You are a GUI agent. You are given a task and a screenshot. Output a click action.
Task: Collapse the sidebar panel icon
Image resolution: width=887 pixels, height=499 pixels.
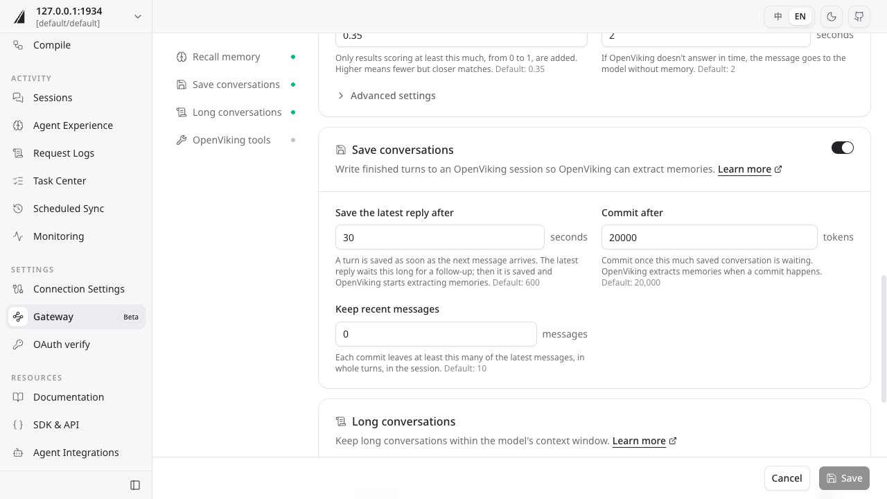135,485
